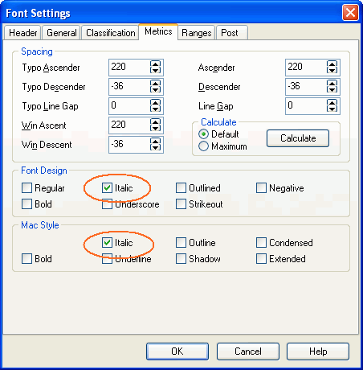Check the Strikeout option
The image size is (363, 370).
181,204
